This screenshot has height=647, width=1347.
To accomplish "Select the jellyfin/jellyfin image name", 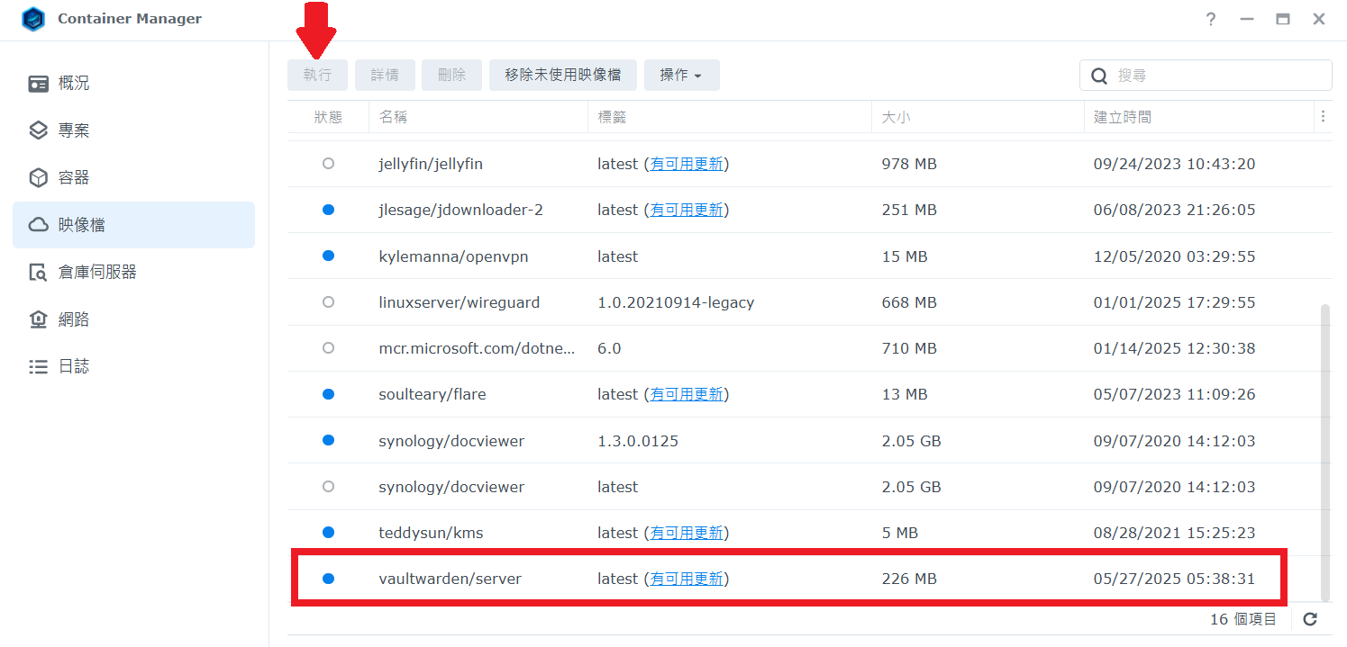I will point(431,164).
